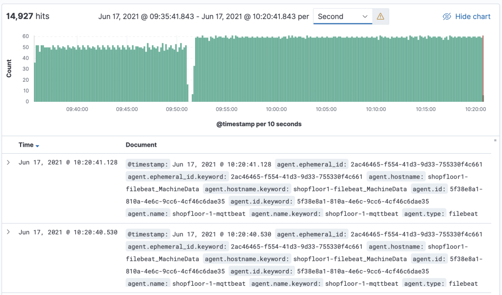502x295 pixels.
Task: Click agent.type field label in second document
Action: [x=425, y=283]
